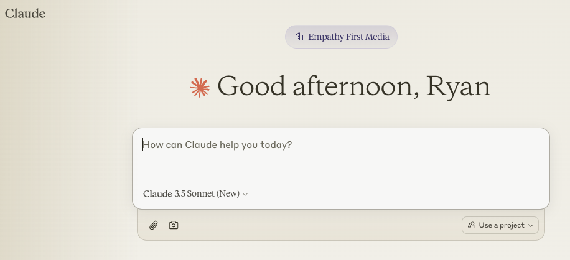Click the name "Ryan" in the greeting
Viewport: 570px width, 260px height.
(459, 86)
